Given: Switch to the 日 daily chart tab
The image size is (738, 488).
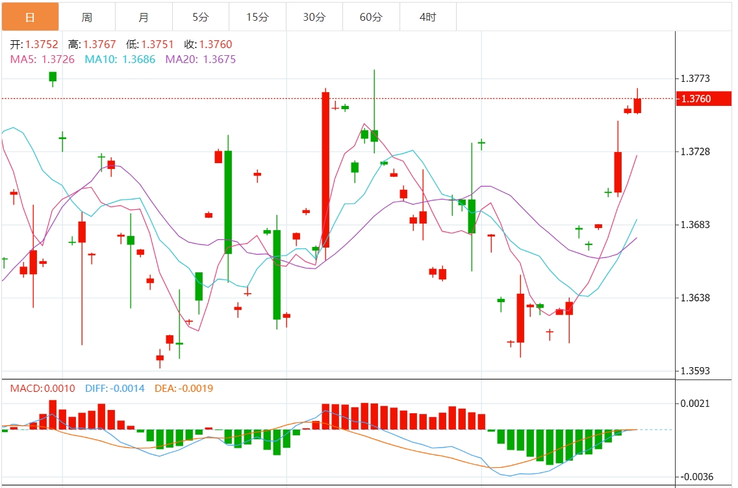Looking at the screenshot, I should (30, 17).
